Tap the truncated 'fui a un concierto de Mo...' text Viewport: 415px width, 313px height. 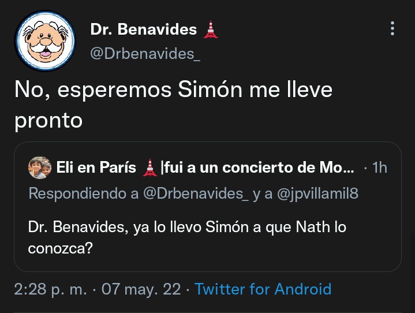[259, 167]
